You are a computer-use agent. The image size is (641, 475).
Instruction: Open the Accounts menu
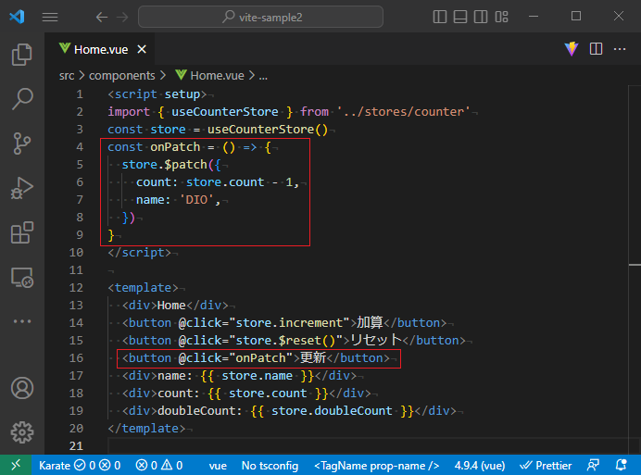click(x=22, y=388)
